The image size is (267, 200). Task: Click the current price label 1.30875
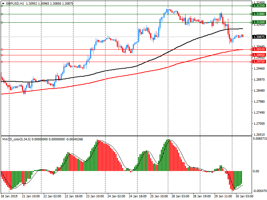coord(259,37)
